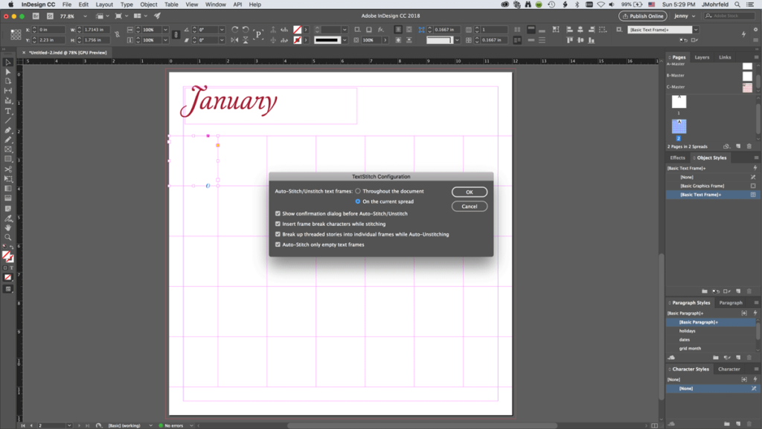Choose the Zoom tool magnifier

tap(8, 238)
